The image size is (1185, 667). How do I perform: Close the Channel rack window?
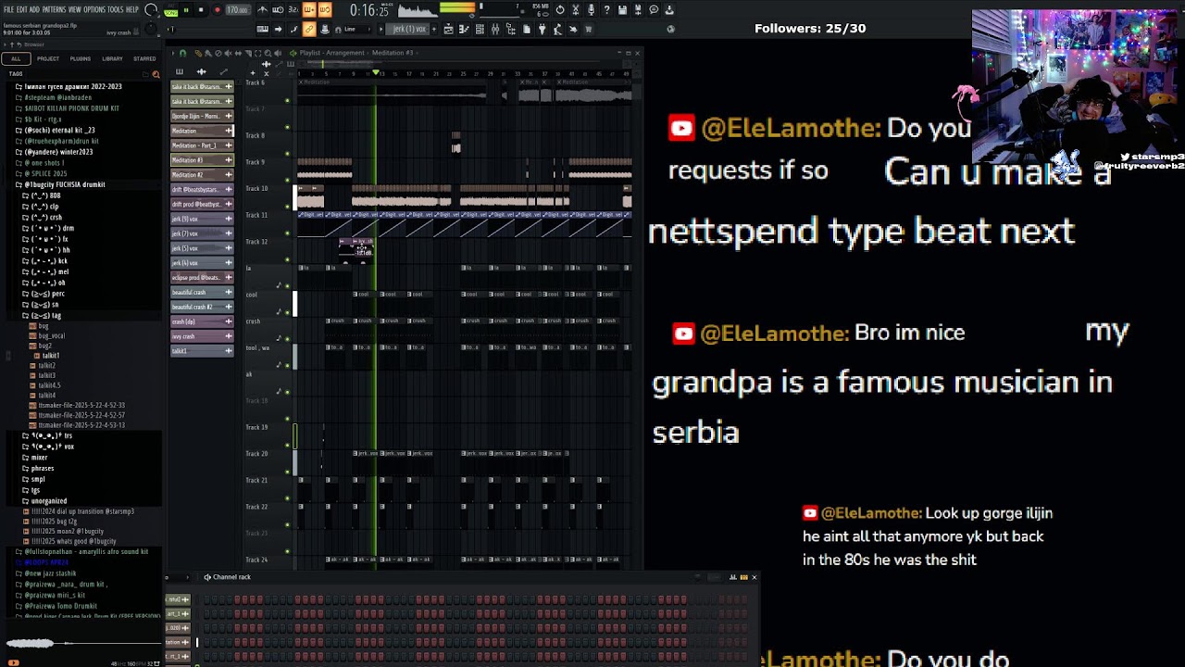pyautogui.click(x=754, y=577)
